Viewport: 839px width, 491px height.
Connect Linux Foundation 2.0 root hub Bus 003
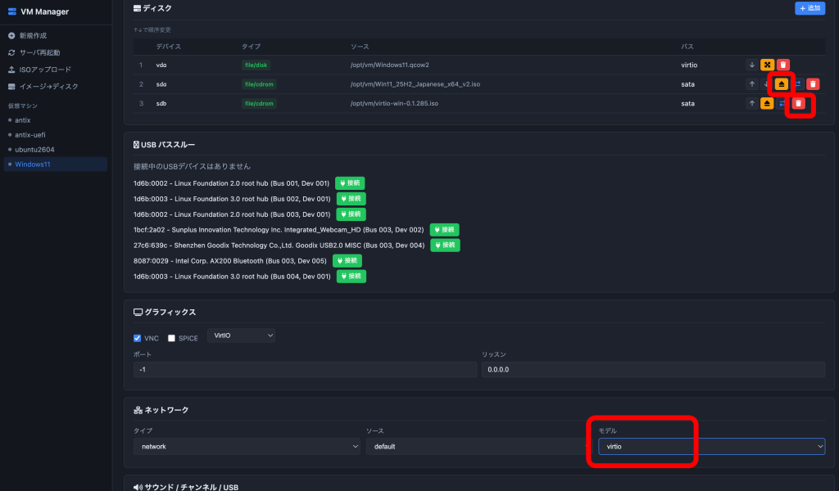(x=351, y=214)
